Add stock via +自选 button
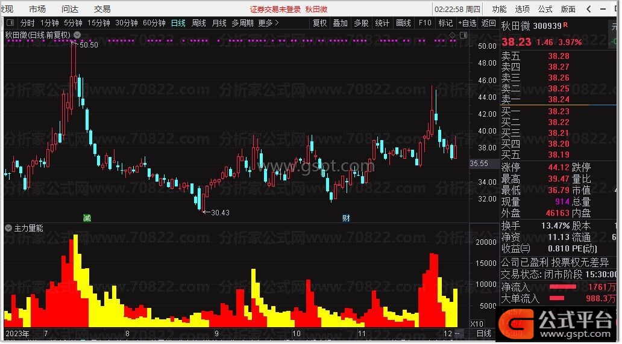 [467, 23]
